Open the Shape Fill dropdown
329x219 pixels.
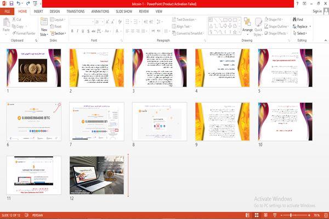(x=274, y=20)
